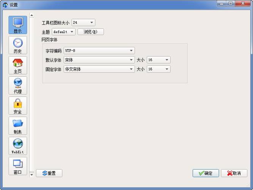Expand the 字符编码 UTF-8 dropdown

(99, 51)
